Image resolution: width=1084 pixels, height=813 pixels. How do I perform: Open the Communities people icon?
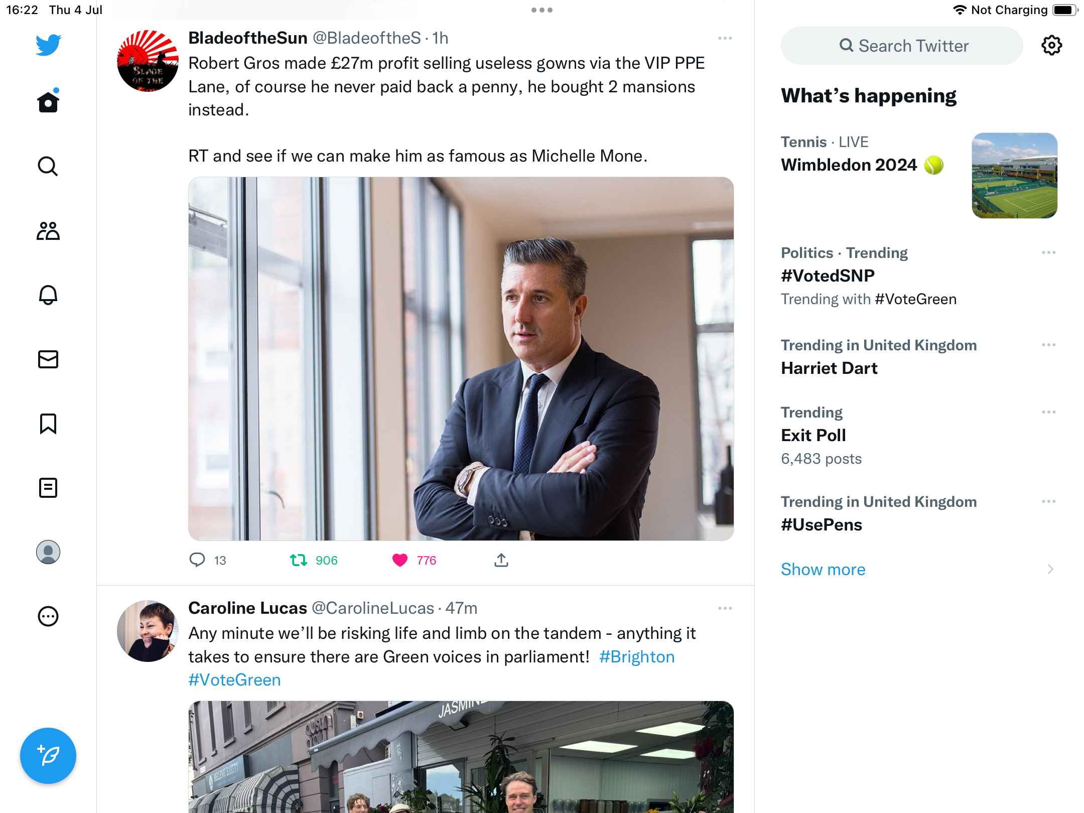point(48,231)
